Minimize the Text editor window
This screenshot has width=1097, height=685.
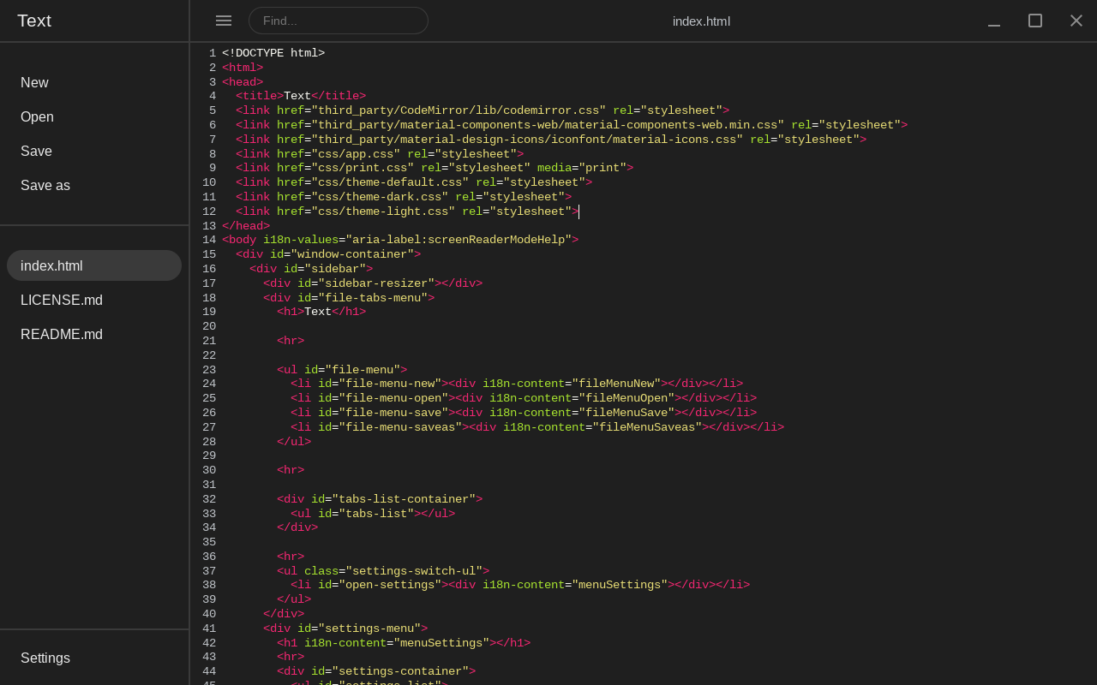(994, 21)
